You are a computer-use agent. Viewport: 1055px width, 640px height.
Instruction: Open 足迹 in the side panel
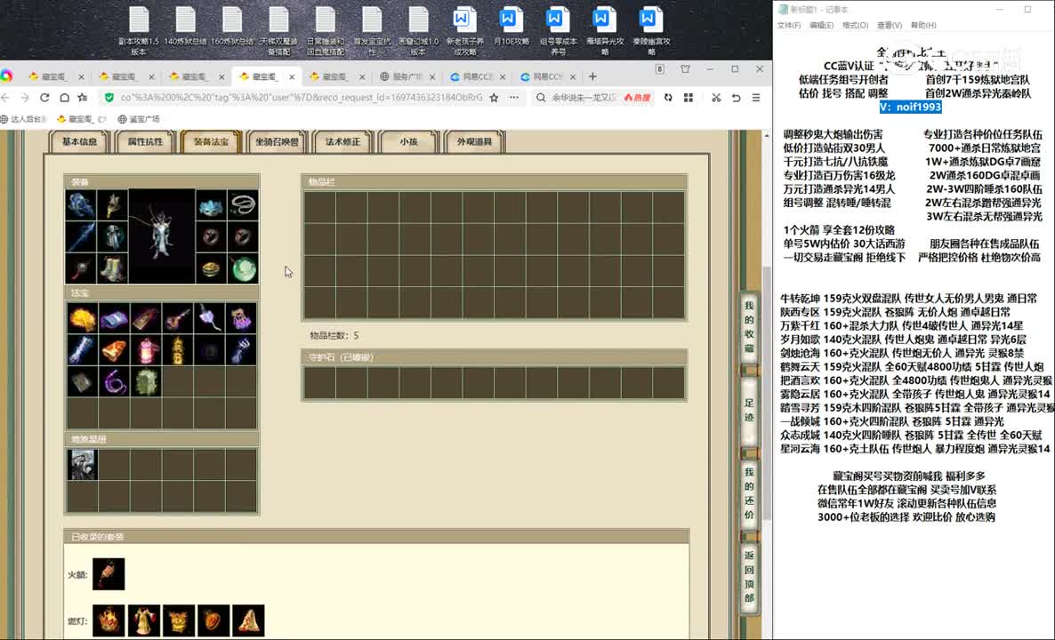[749, 410]
